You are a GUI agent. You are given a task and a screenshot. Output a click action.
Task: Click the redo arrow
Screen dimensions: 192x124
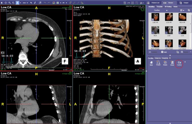[49, 3]
